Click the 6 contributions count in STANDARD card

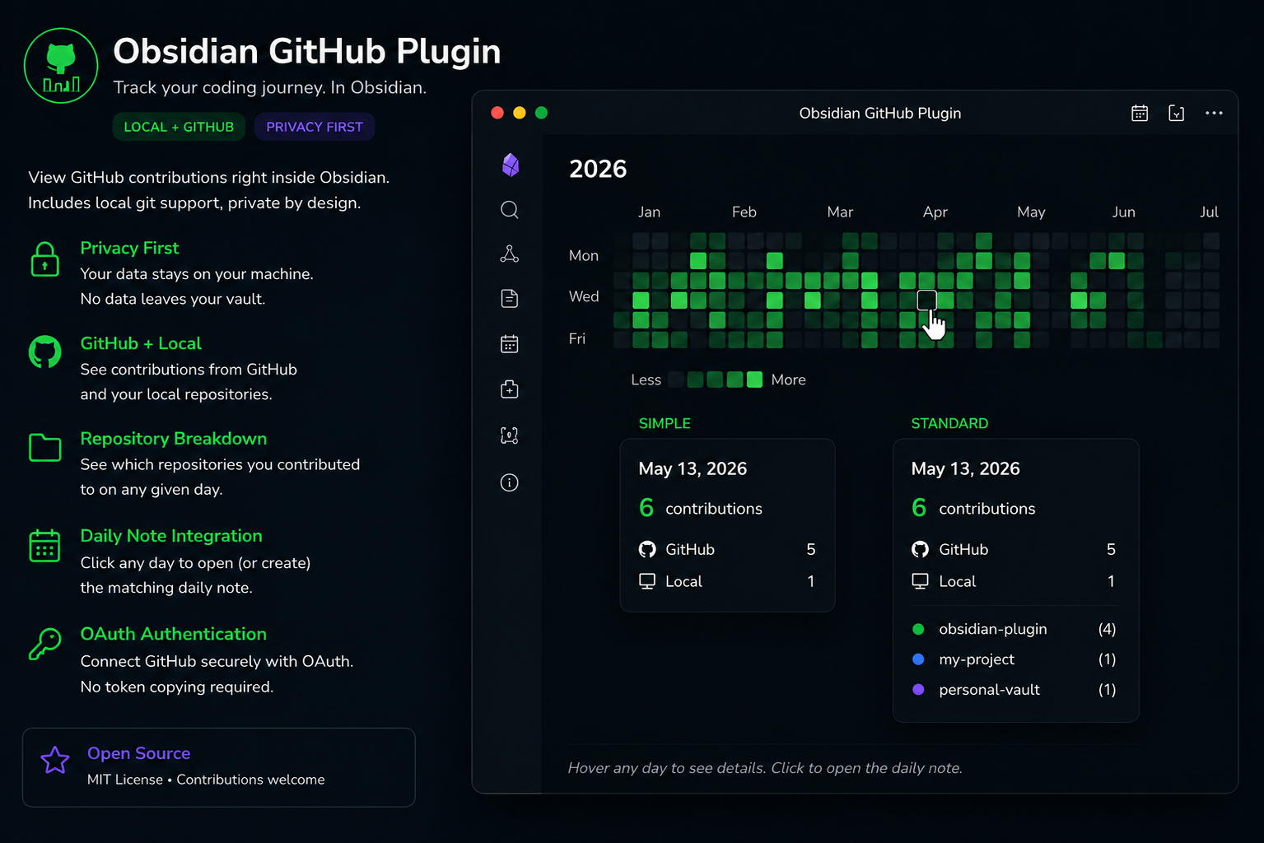[973, 508]
